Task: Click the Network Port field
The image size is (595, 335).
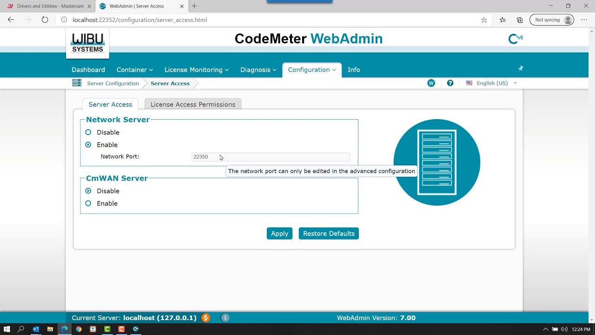Action: click(x=271, y=157)
